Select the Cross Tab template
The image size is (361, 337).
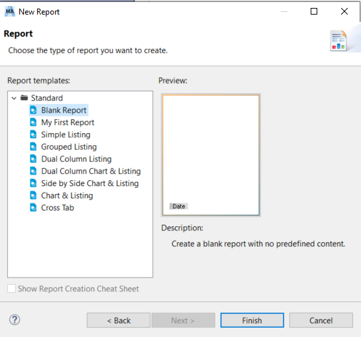(x=58, y=208)
